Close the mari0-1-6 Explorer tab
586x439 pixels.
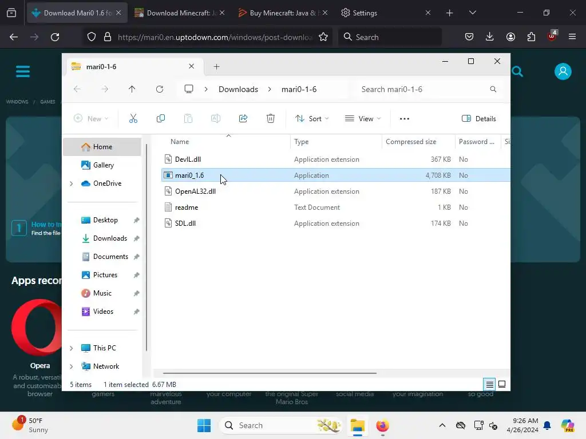191,66
